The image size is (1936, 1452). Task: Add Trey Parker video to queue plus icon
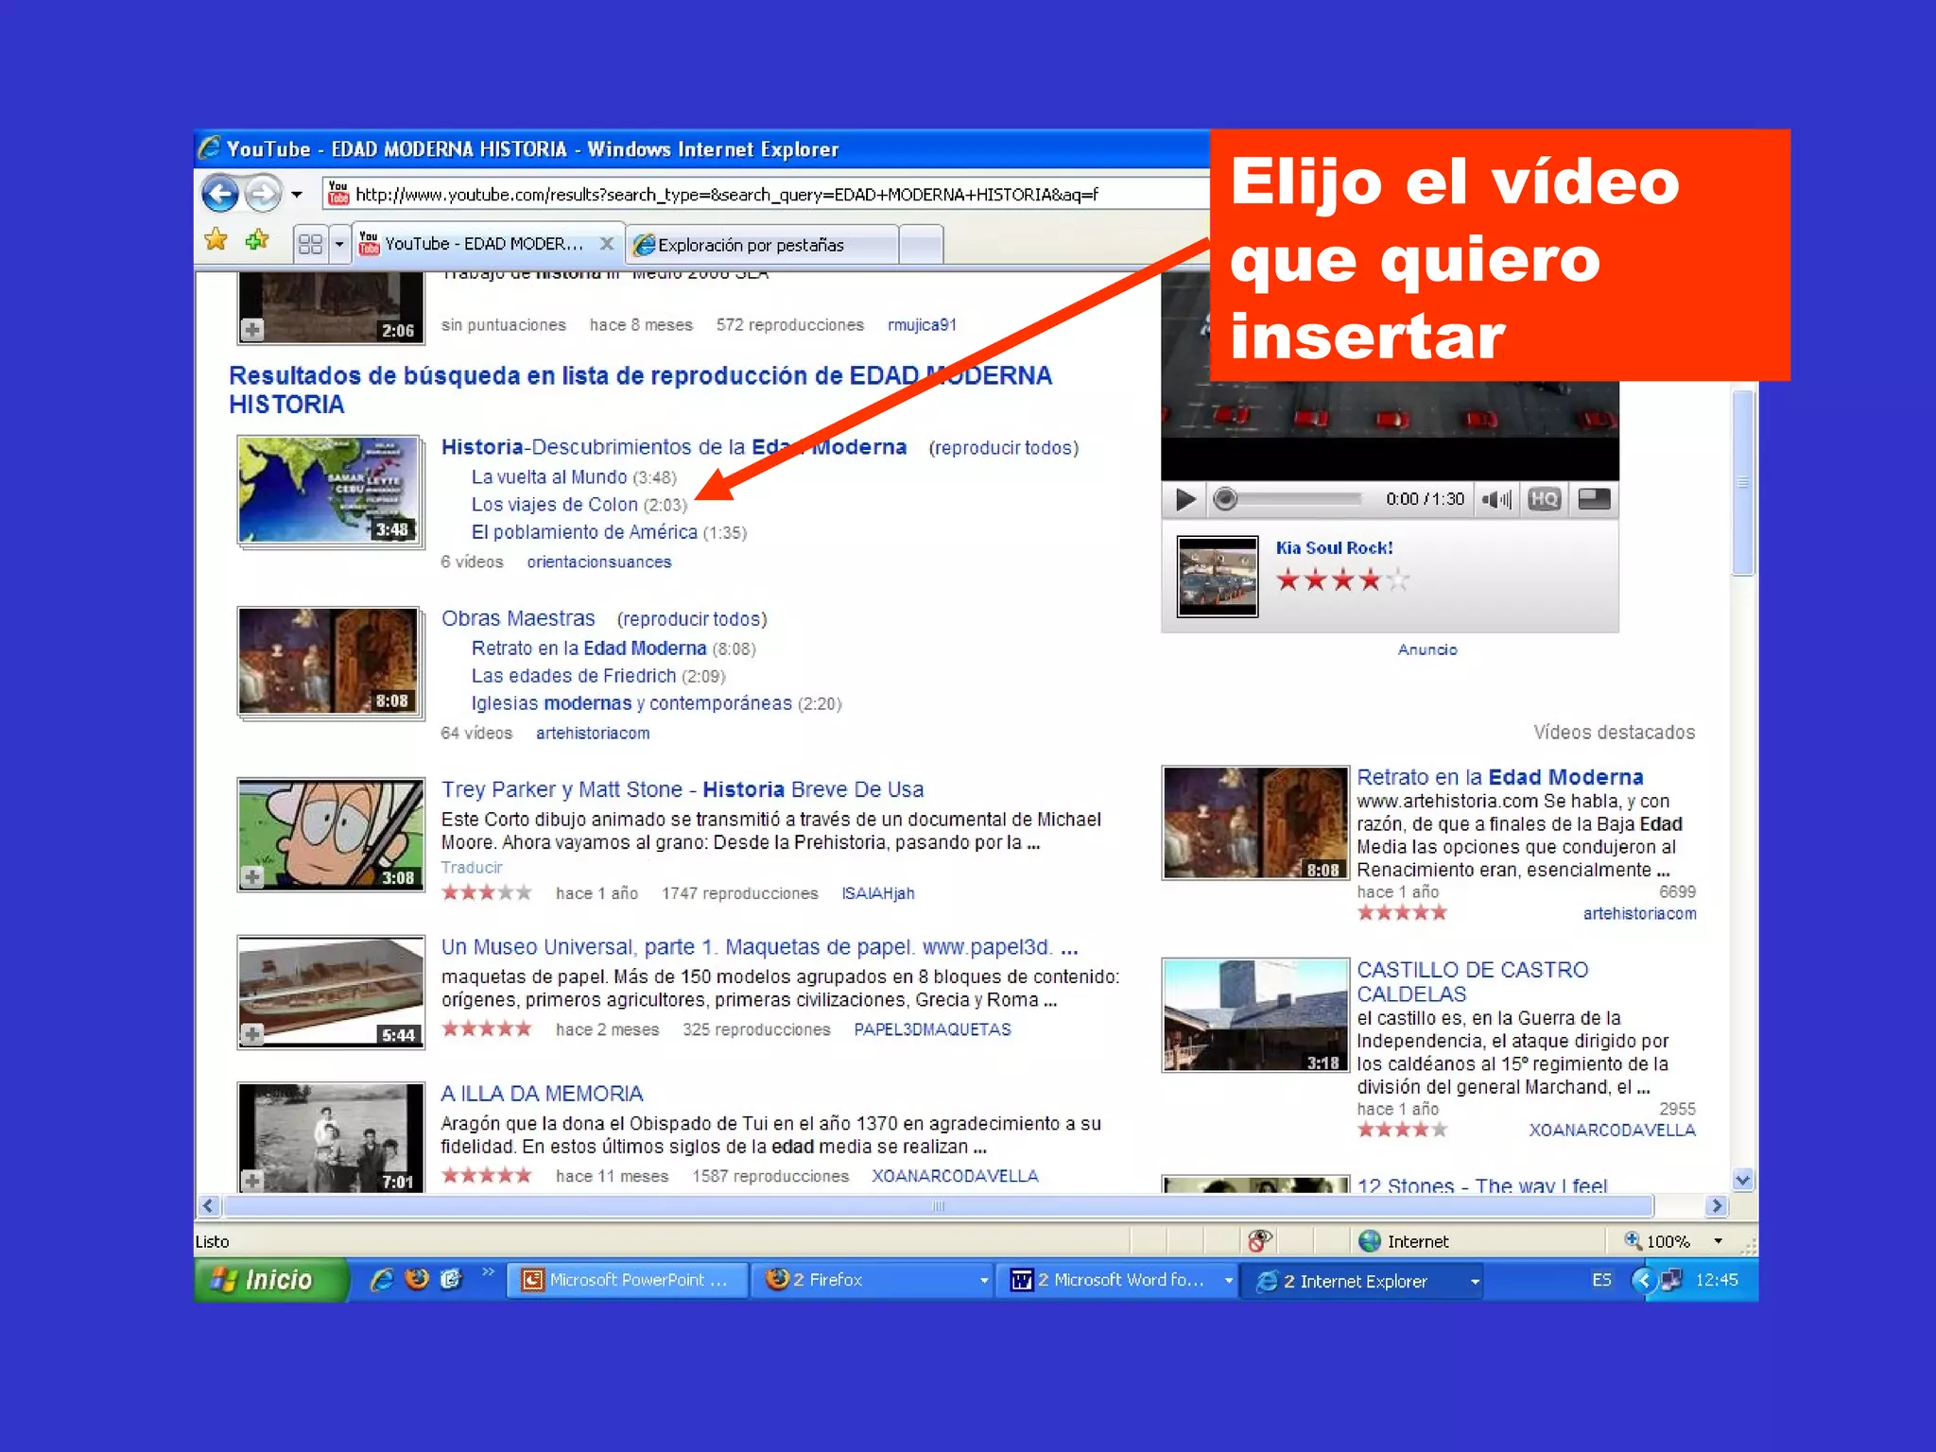[251, 877]
